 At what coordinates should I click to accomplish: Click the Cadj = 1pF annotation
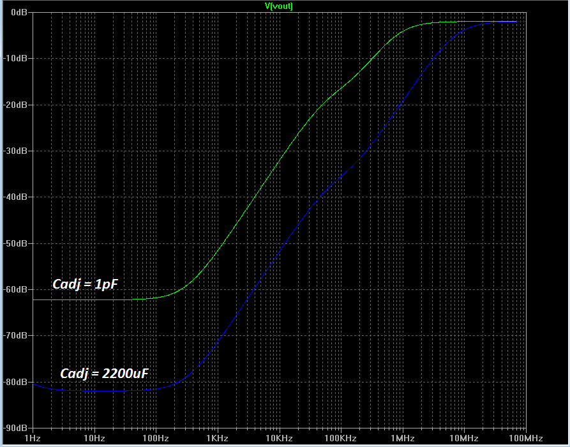[x=85, y=284]
